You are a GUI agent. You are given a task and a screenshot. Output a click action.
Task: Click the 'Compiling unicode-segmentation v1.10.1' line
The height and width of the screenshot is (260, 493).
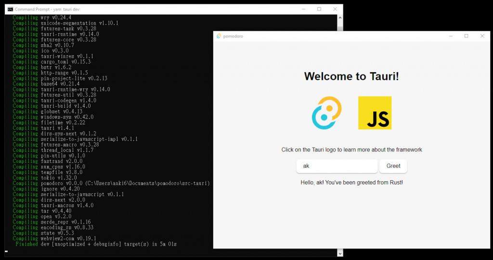65,23
